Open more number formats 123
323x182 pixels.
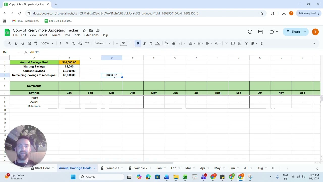(87, 43)
